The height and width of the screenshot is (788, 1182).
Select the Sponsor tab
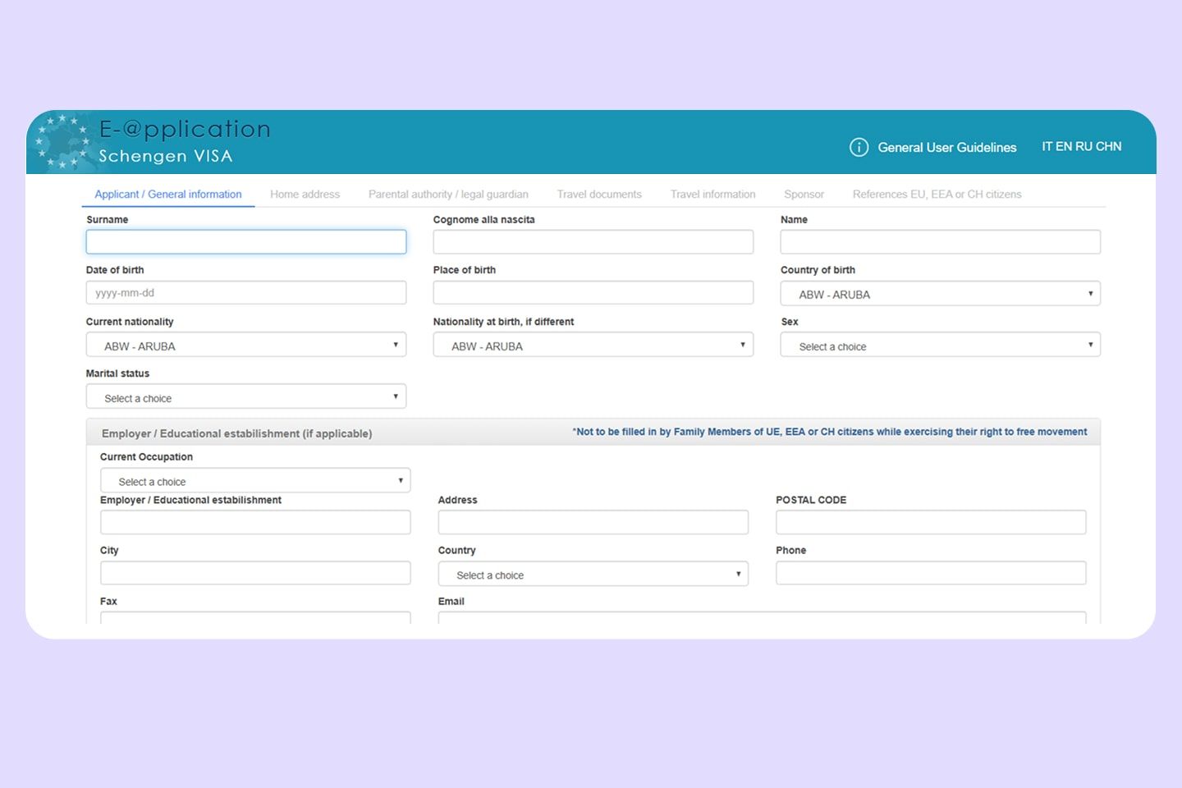[804, 195]
